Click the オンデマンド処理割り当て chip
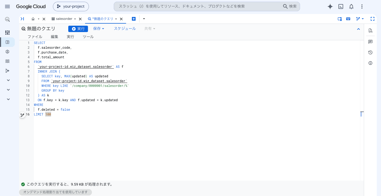This screenshot has width=381, height=196. click(56, 192)
